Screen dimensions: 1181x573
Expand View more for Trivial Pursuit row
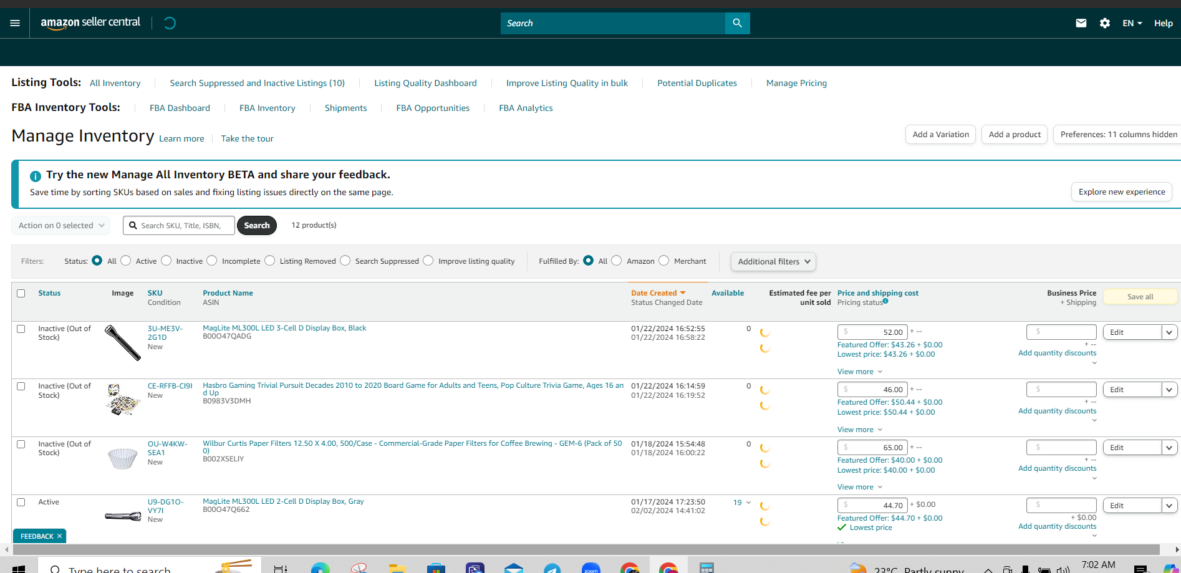tap(860, 430)
